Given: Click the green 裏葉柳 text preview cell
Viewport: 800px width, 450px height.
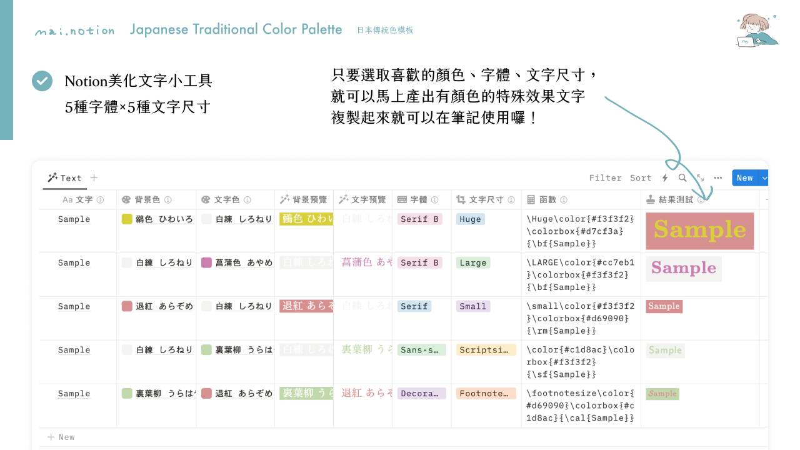Looking at the screenshot, I should [366, 350].
